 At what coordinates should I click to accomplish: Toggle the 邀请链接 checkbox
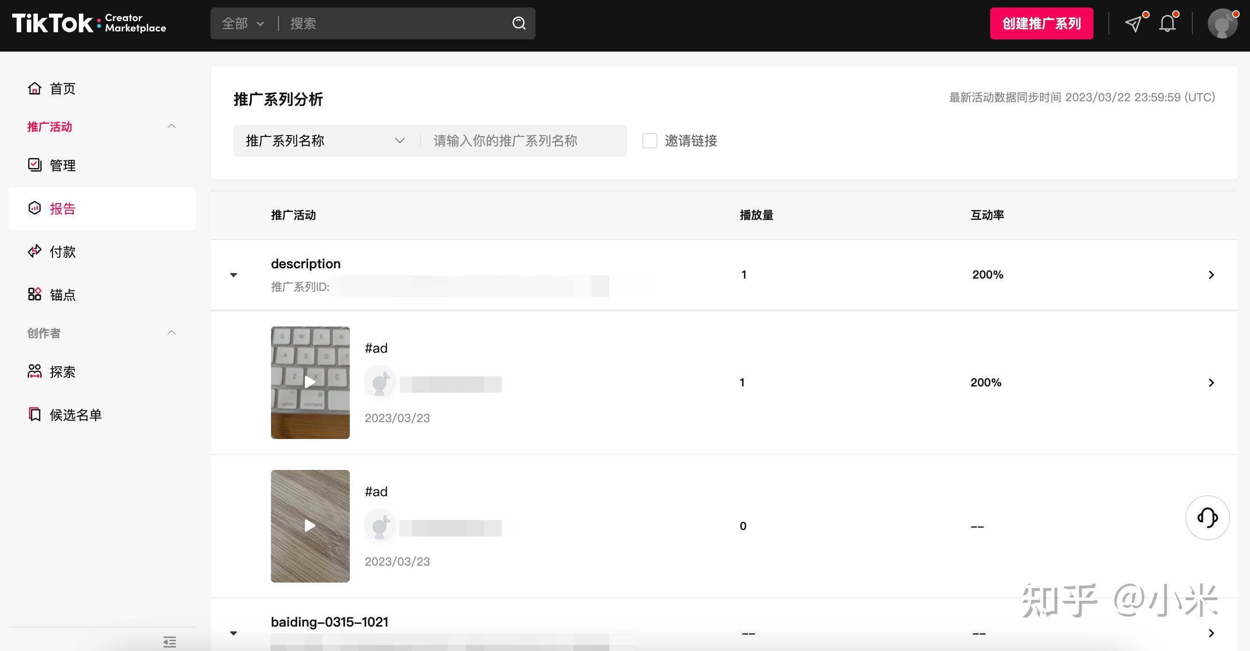tap(649, 141)
